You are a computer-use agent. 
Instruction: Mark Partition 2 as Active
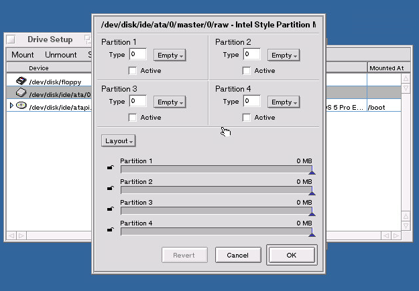pyautogui.click(x=247, y=70)
